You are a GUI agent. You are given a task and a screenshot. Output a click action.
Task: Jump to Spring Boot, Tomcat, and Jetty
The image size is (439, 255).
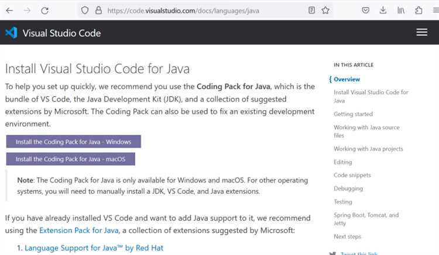coord(366,219)
